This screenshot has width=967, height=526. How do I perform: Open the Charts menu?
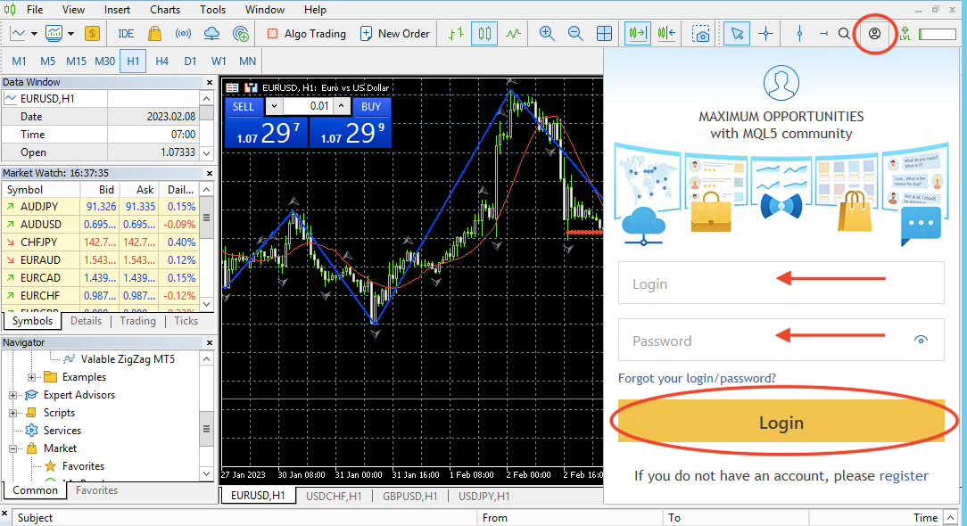pos(164,10)
